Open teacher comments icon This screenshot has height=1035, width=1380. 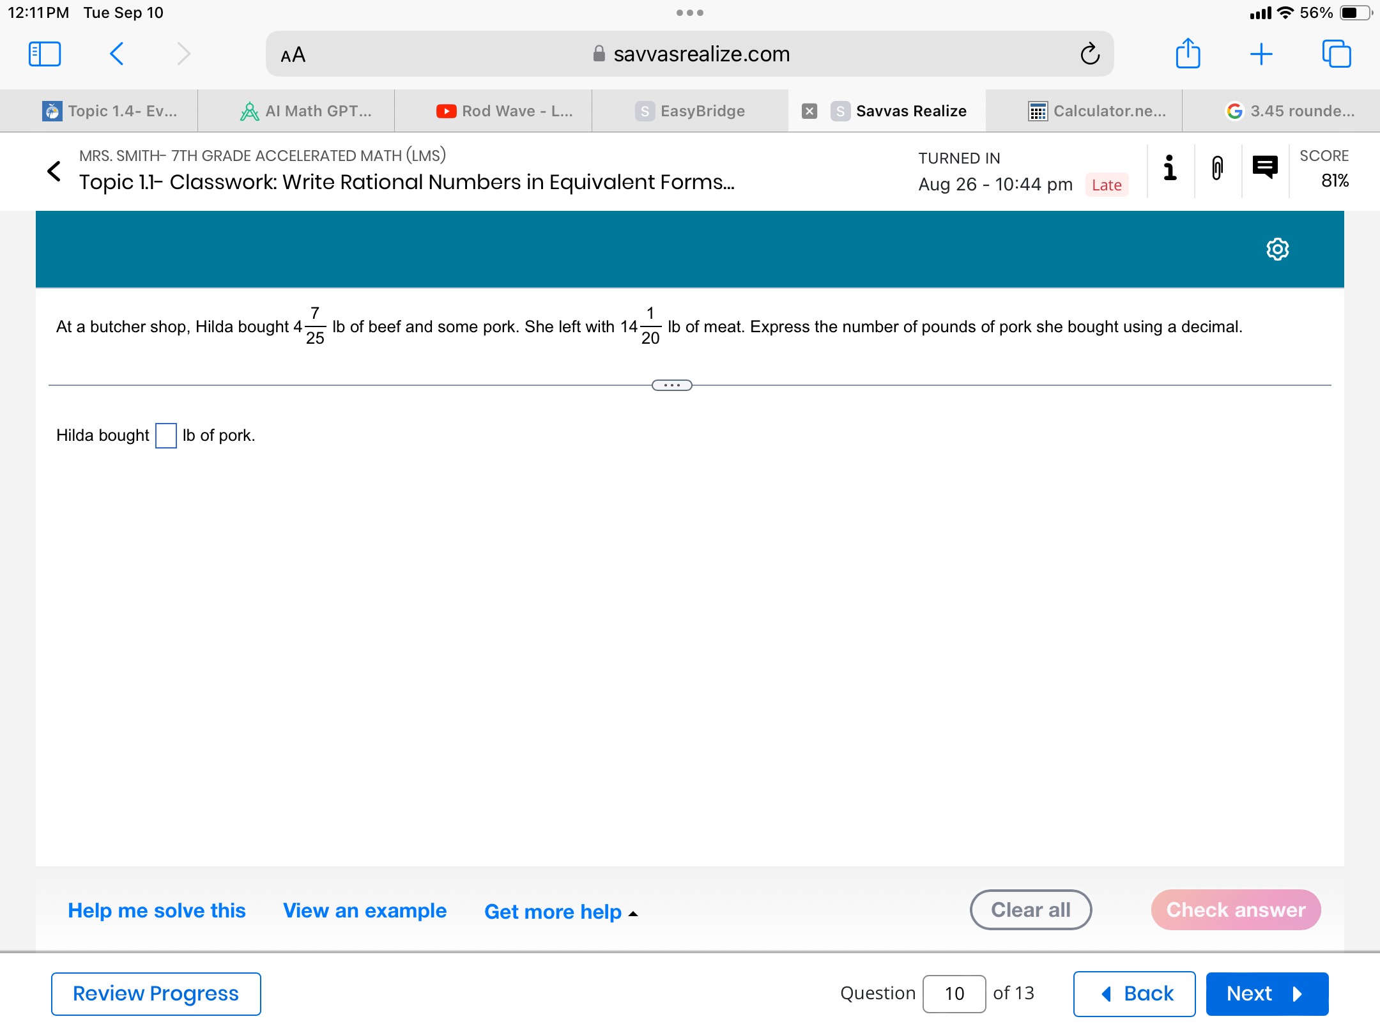pos(1265,167)
